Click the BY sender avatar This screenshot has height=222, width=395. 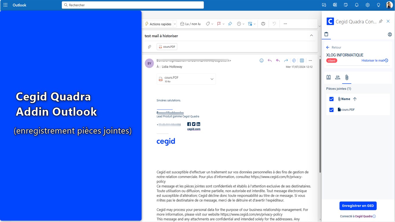coord(149,63)
